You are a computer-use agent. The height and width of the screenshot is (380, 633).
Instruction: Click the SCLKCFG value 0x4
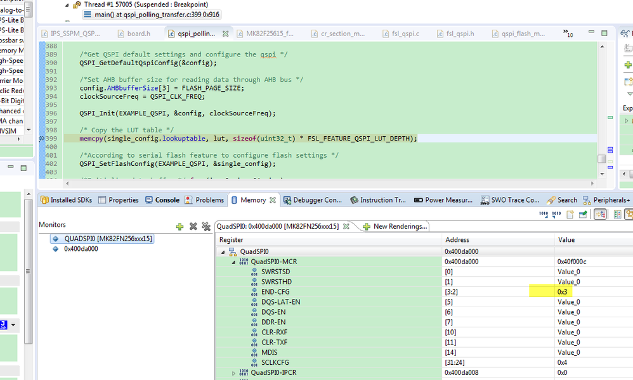[x=563, y=363]
